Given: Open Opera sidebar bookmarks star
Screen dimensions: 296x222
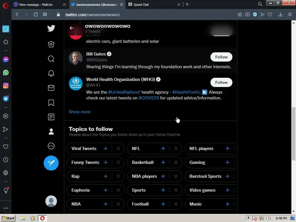Looking at the screenshot, I should 6,42.
